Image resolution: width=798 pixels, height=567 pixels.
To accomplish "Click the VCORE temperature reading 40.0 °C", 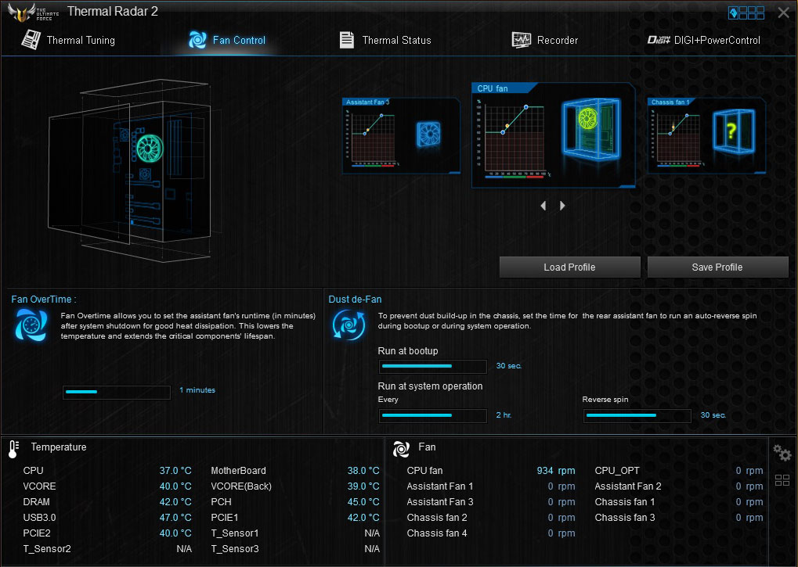I will 175,486.
